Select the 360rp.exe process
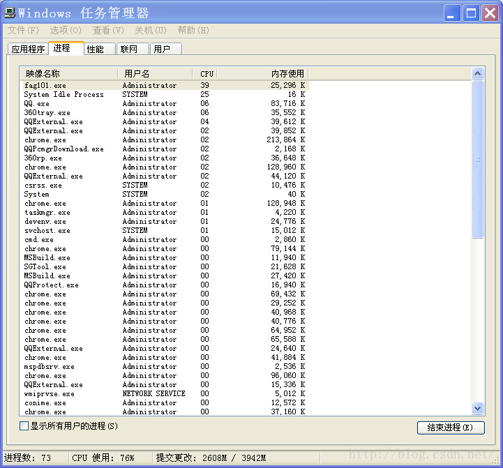 164,158
